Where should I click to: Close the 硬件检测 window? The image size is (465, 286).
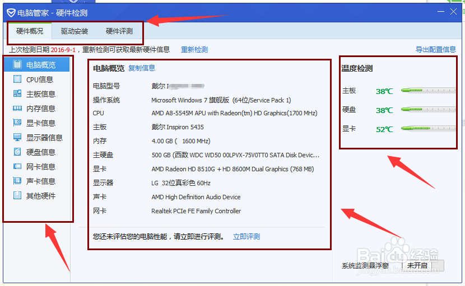tap(453, 12)
